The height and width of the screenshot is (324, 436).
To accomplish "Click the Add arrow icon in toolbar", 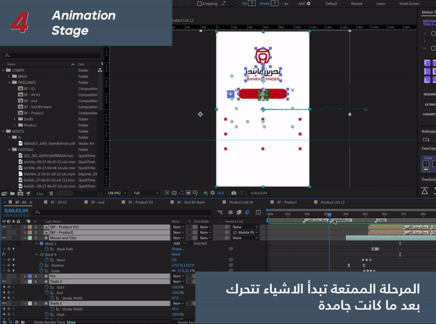I will tap(308, 4).
